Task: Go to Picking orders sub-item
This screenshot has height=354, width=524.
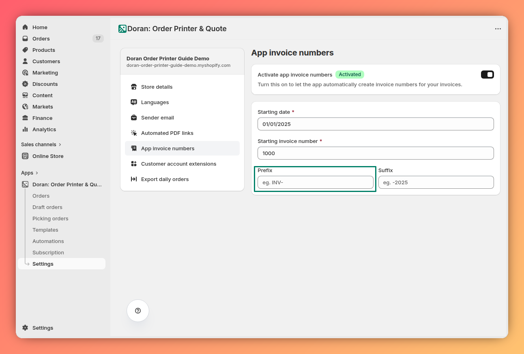Action: [x=50, y=218]
